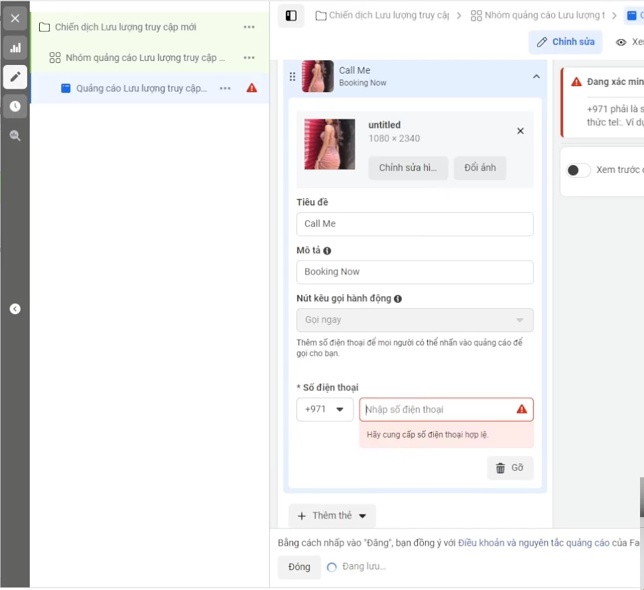
Task: Click the Mô tả info icon
Action: coord(327,251)
